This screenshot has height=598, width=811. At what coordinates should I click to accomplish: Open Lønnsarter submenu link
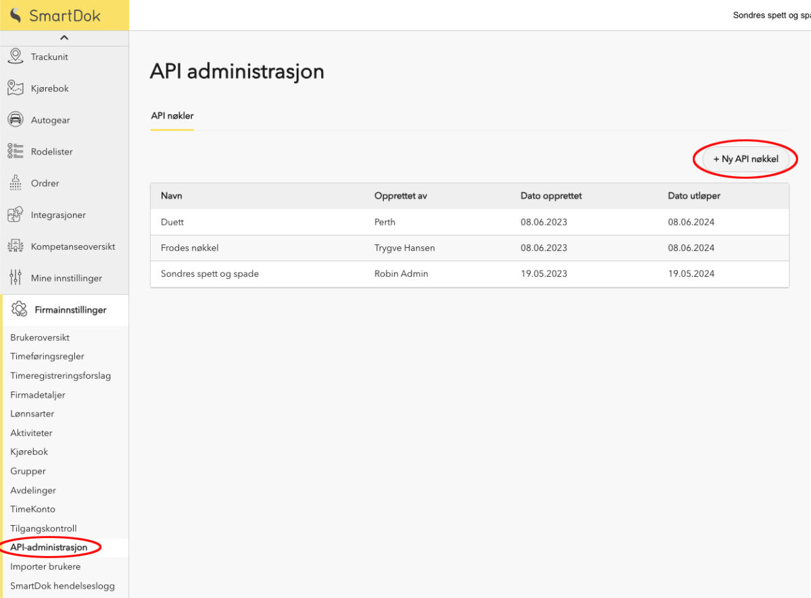click(32, 414)
